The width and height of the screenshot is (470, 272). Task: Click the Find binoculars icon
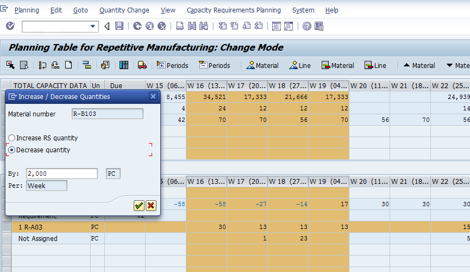pyautogui.click(x=192, y=26)
